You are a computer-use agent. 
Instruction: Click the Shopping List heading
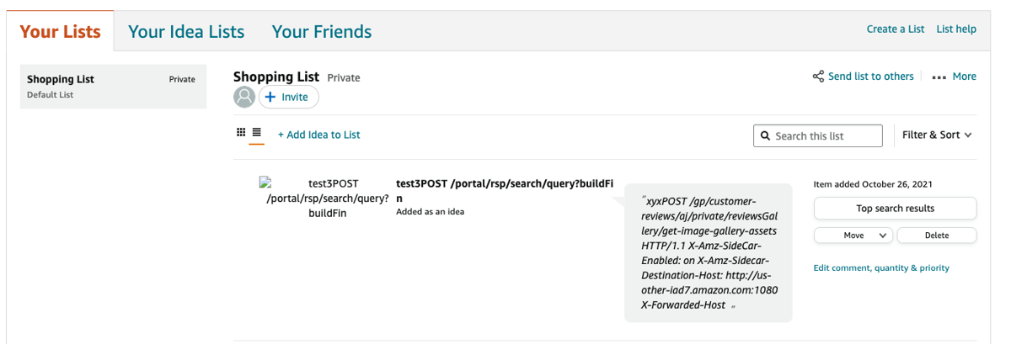coord(276,77)
